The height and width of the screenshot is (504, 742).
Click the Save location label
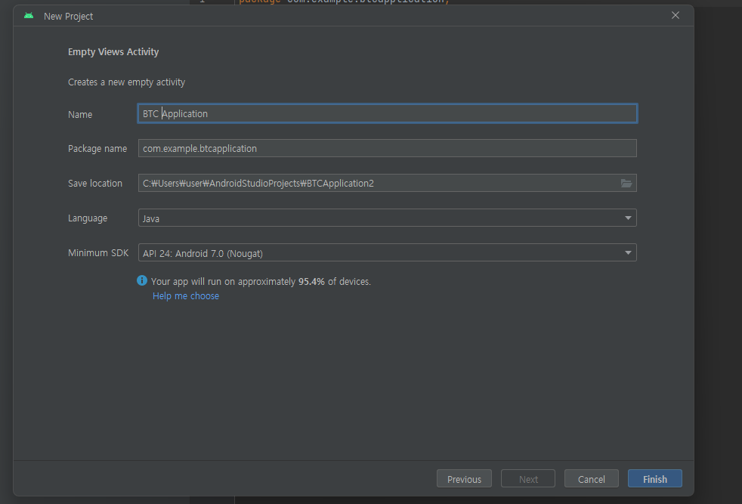point(94,183)
